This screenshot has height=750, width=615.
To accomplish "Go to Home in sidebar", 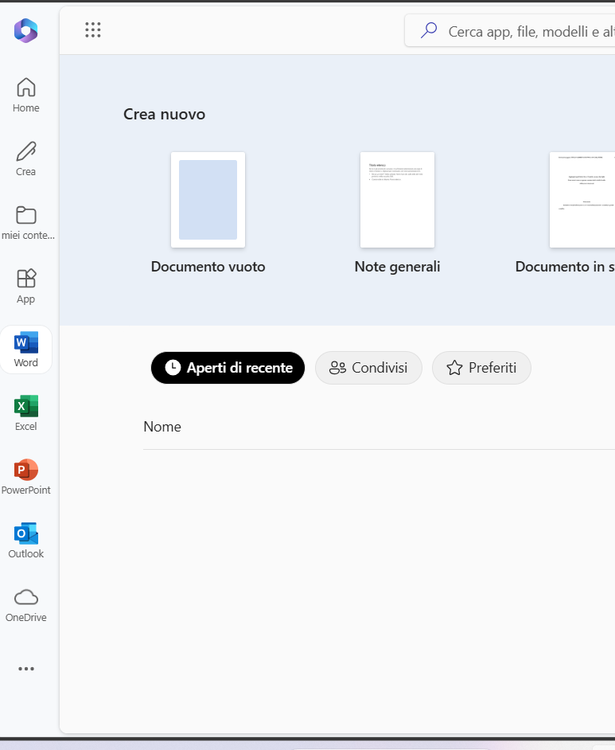I will click(x=26, y=95).
